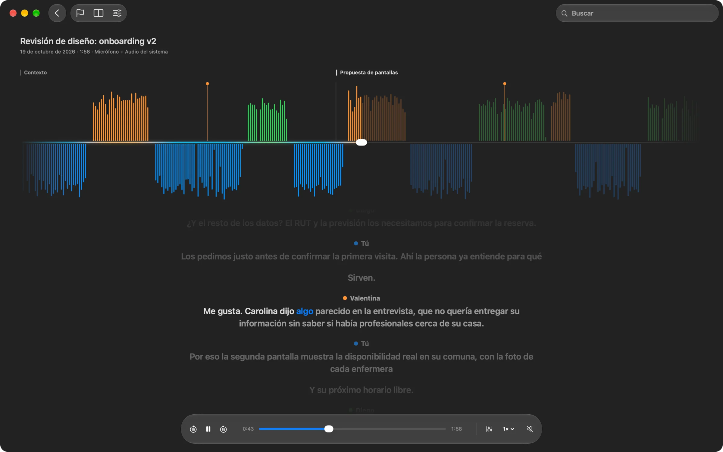The width and height of the screenshot is (723, 452).
Task: Click the Tú speaker label above "Por eso"
Action: [361, 344]
